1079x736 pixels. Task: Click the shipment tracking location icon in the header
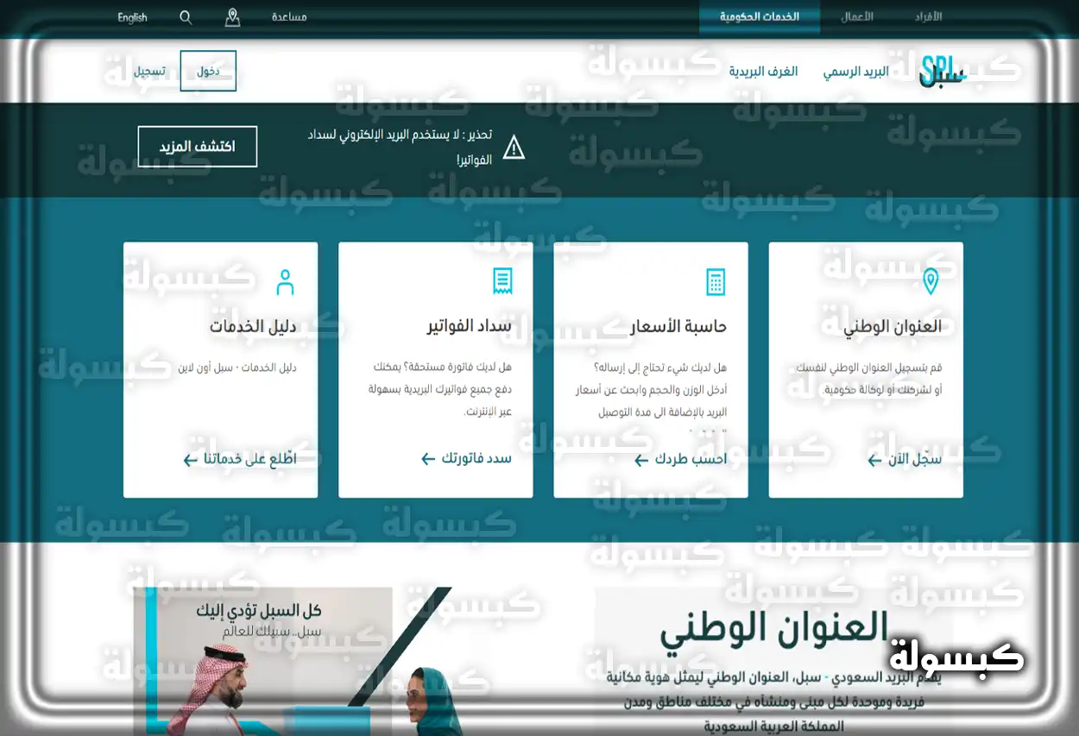click(x=232, y=16)
